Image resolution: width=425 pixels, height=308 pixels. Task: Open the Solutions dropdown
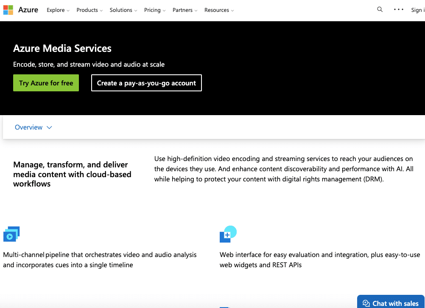[123, 10]
